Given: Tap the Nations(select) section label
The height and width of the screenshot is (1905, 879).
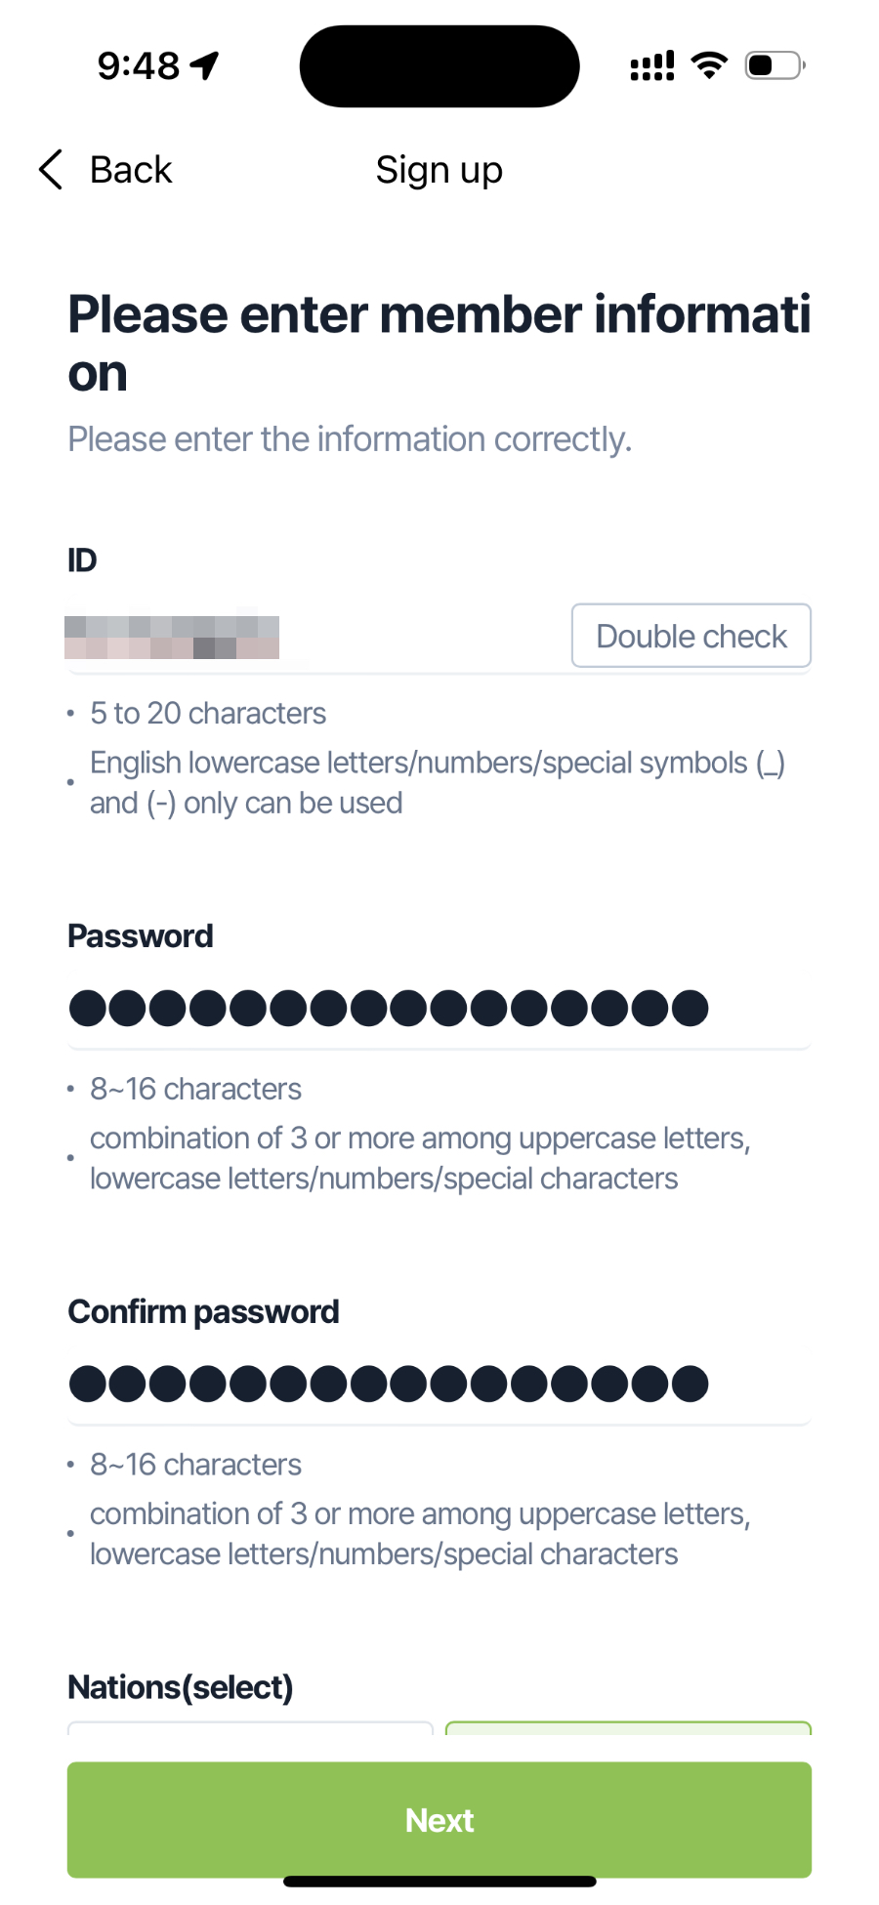Looking at the screenshot, I should click(x=181, y=1687).
